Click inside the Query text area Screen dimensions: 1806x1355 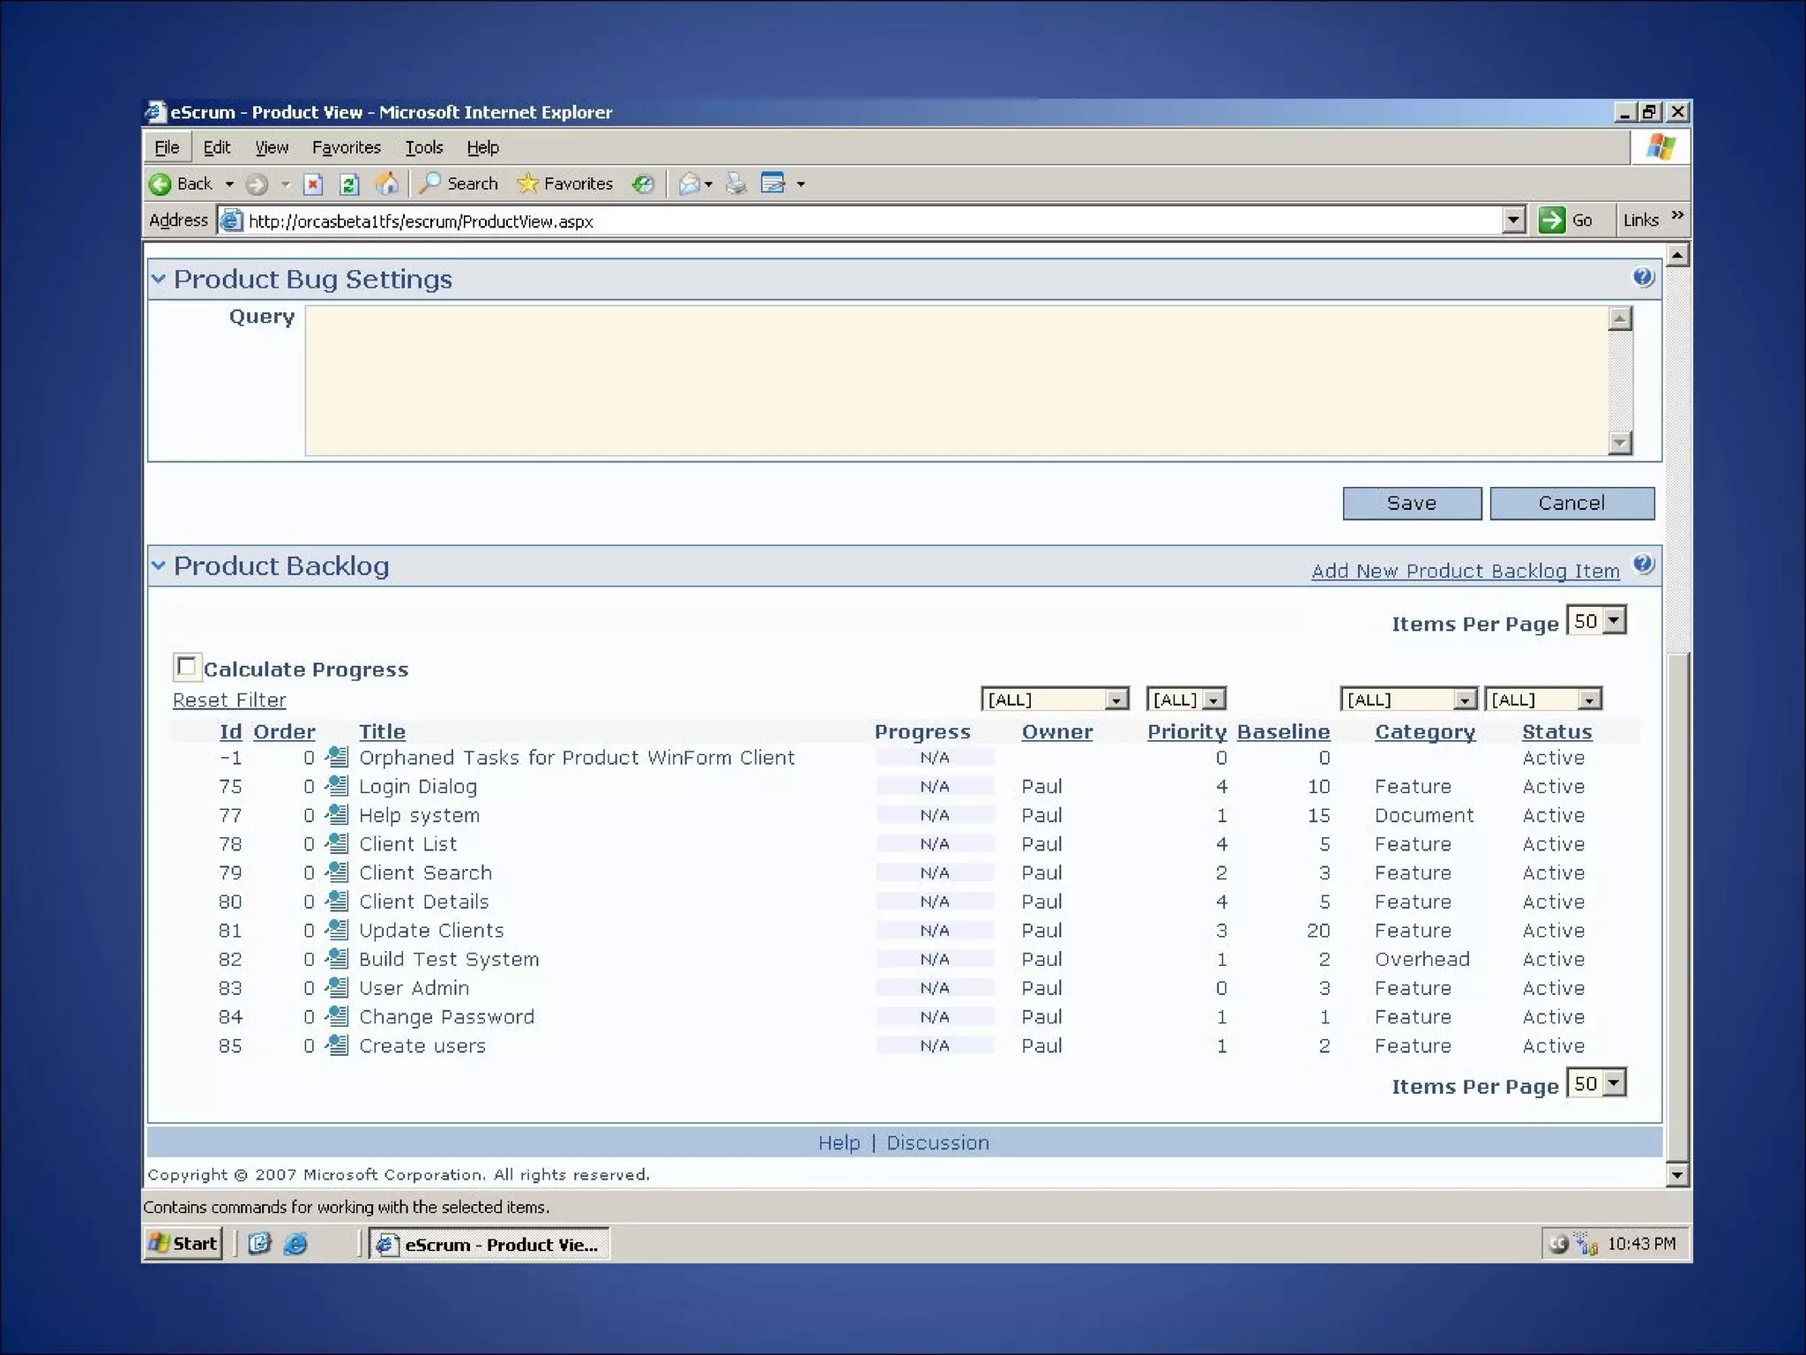[956, 380]
